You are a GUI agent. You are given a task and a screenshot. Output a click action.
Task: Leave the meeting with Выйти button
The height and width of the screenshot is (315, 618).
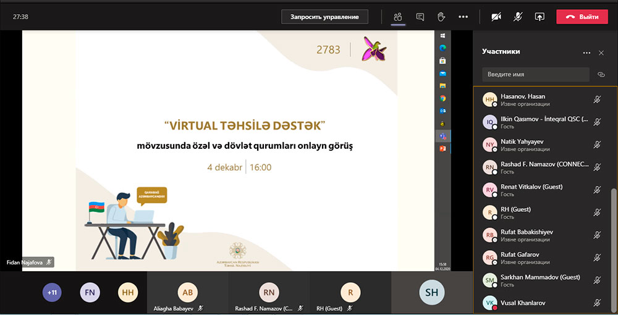pyautogui.click(x=582, y=17)
